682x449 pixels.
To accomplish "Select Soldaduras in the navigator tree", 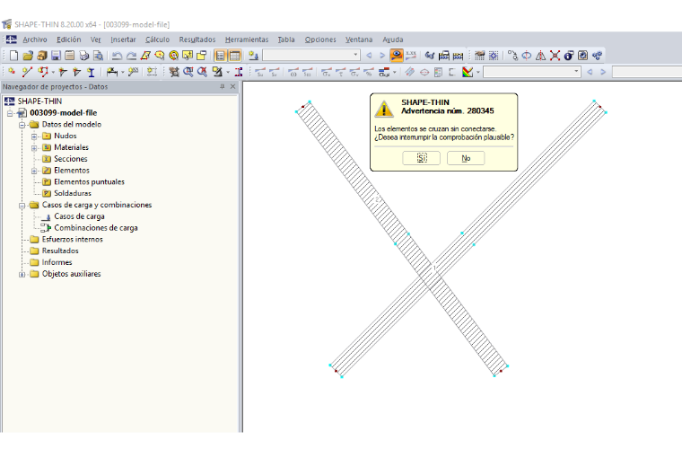I will click(x=73, y=193).
